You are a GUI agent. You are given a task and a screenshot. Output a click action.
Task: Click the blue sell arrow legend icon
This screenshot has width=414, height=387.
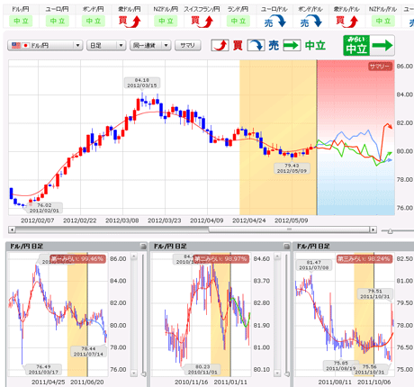[256, 46]
